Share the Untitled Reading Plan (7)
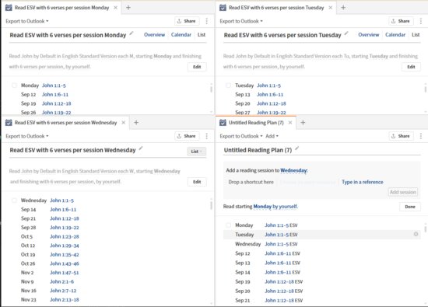 coord(401,136)
